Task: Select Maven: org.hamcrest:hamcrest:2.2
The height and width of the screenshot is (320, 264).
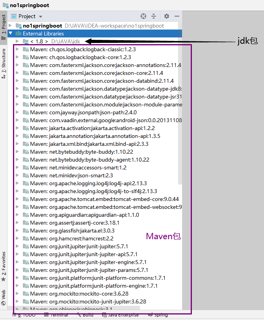Action: click(x=72, y=238)
